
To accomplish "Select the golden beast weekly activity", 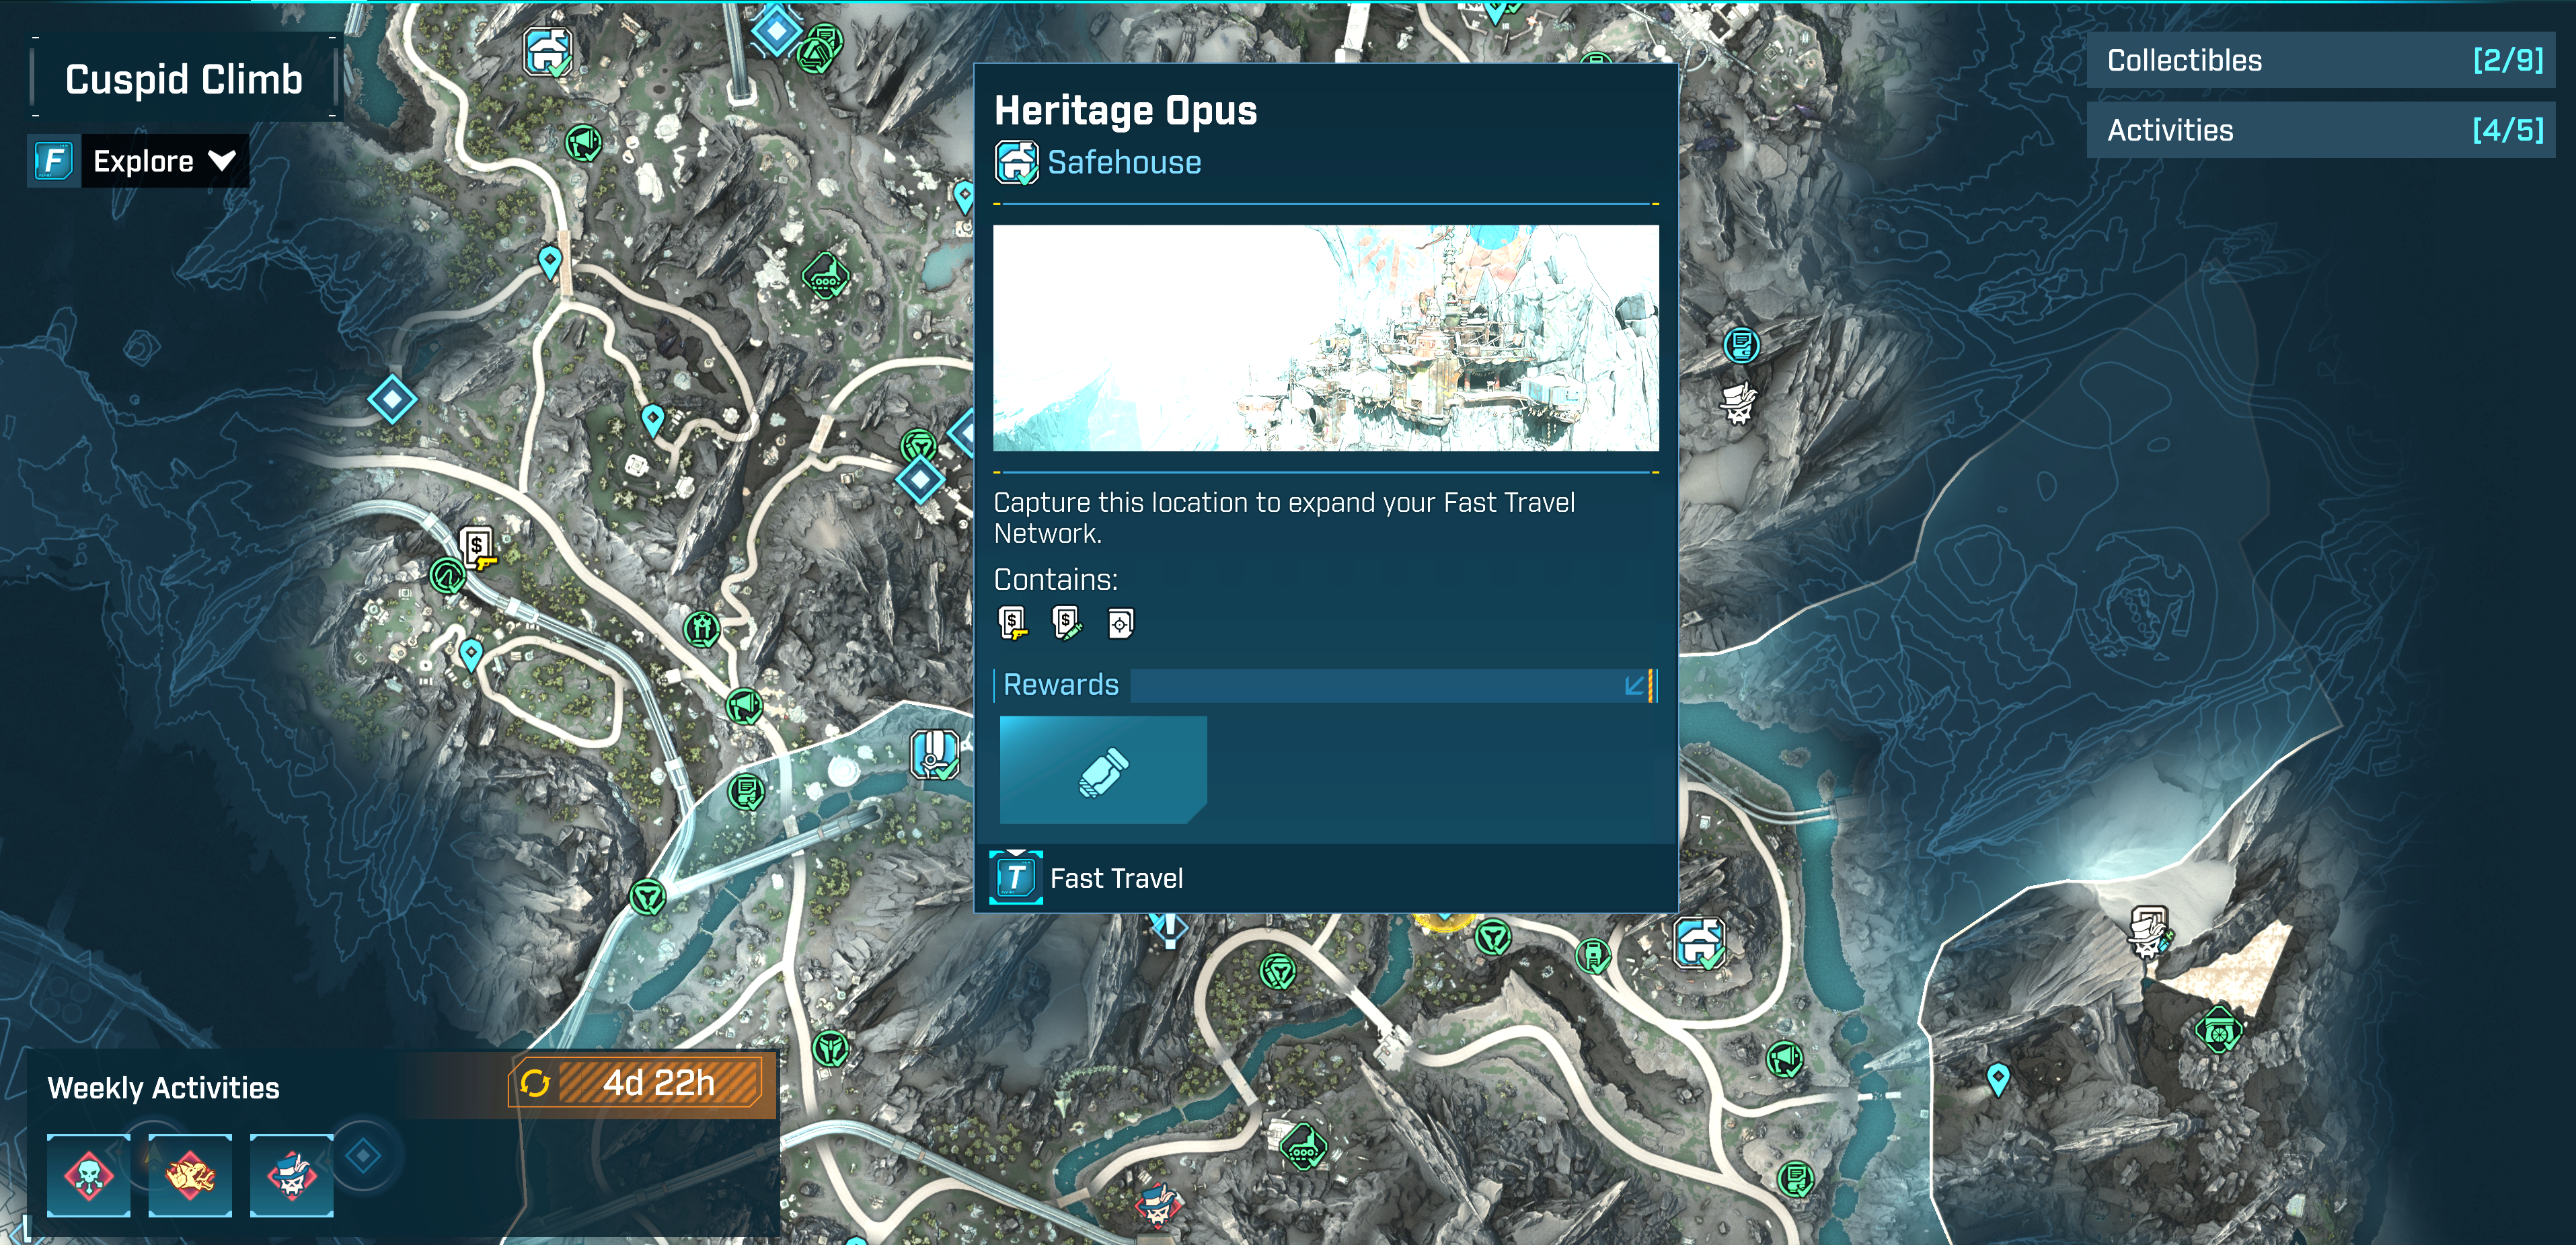I will [x=190, y=1175].
